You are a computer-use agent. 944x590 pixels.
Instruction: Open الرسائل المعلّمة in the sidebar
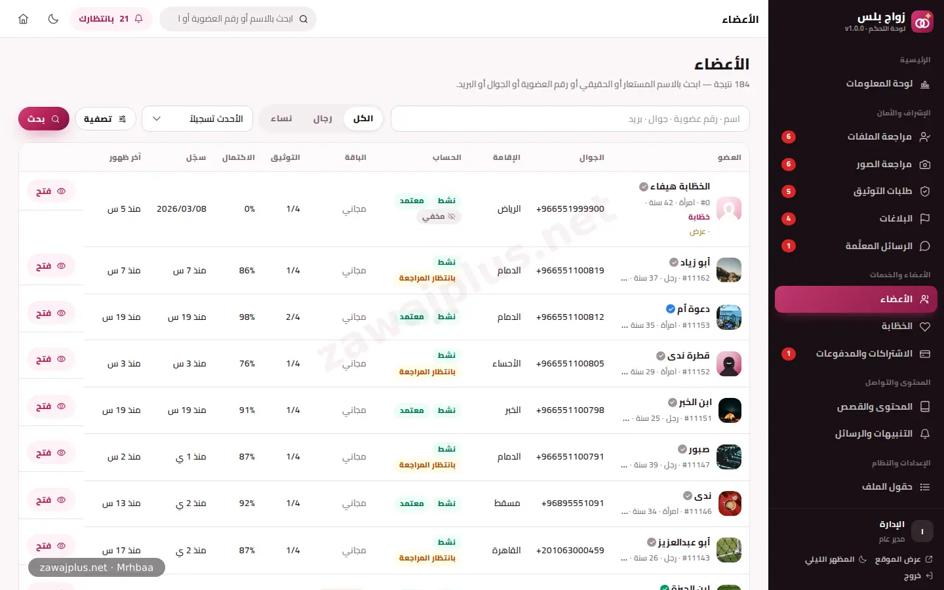coord(856,246)
